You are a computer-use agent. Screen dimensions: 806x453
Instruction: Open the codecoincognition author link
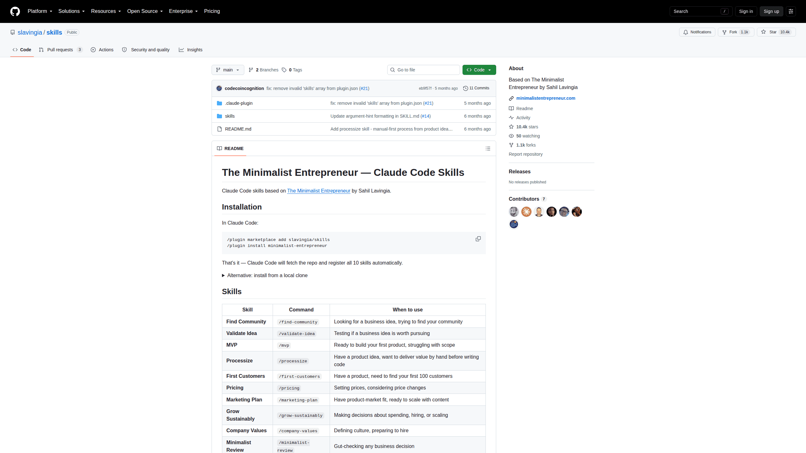pyautogui.click(x=244, y=88)
